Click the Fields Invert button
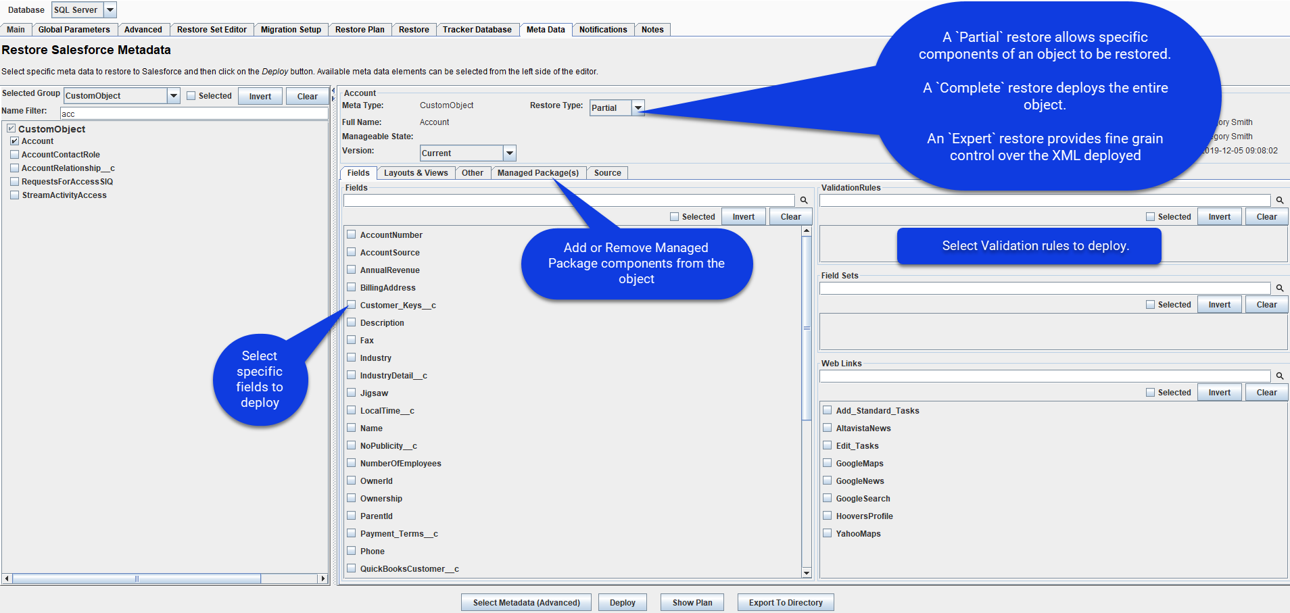 pyautogui.click(x=744, y=217)
